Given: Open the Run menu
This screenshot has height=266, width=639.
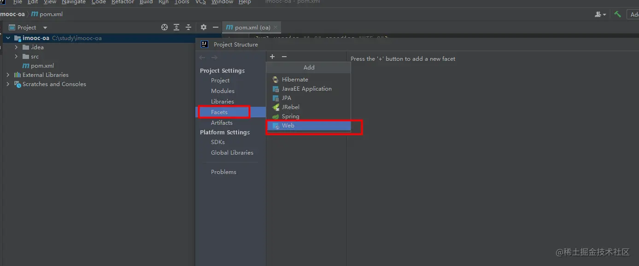Looking at the screenshot, I should pos(164,2).
